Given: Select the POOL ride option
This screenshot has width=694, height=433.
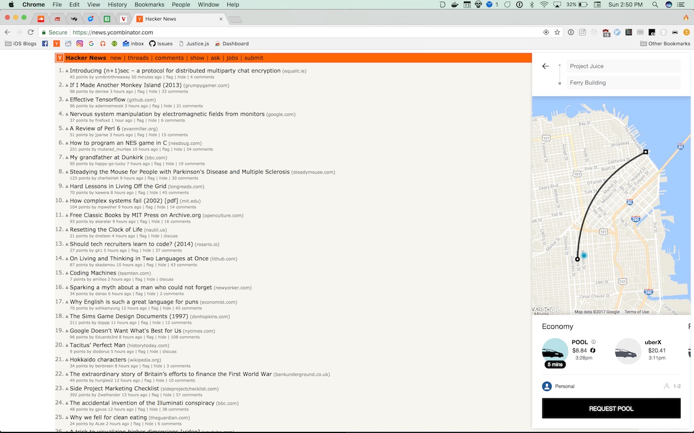Looking at the screenshot, I should 570,352.
